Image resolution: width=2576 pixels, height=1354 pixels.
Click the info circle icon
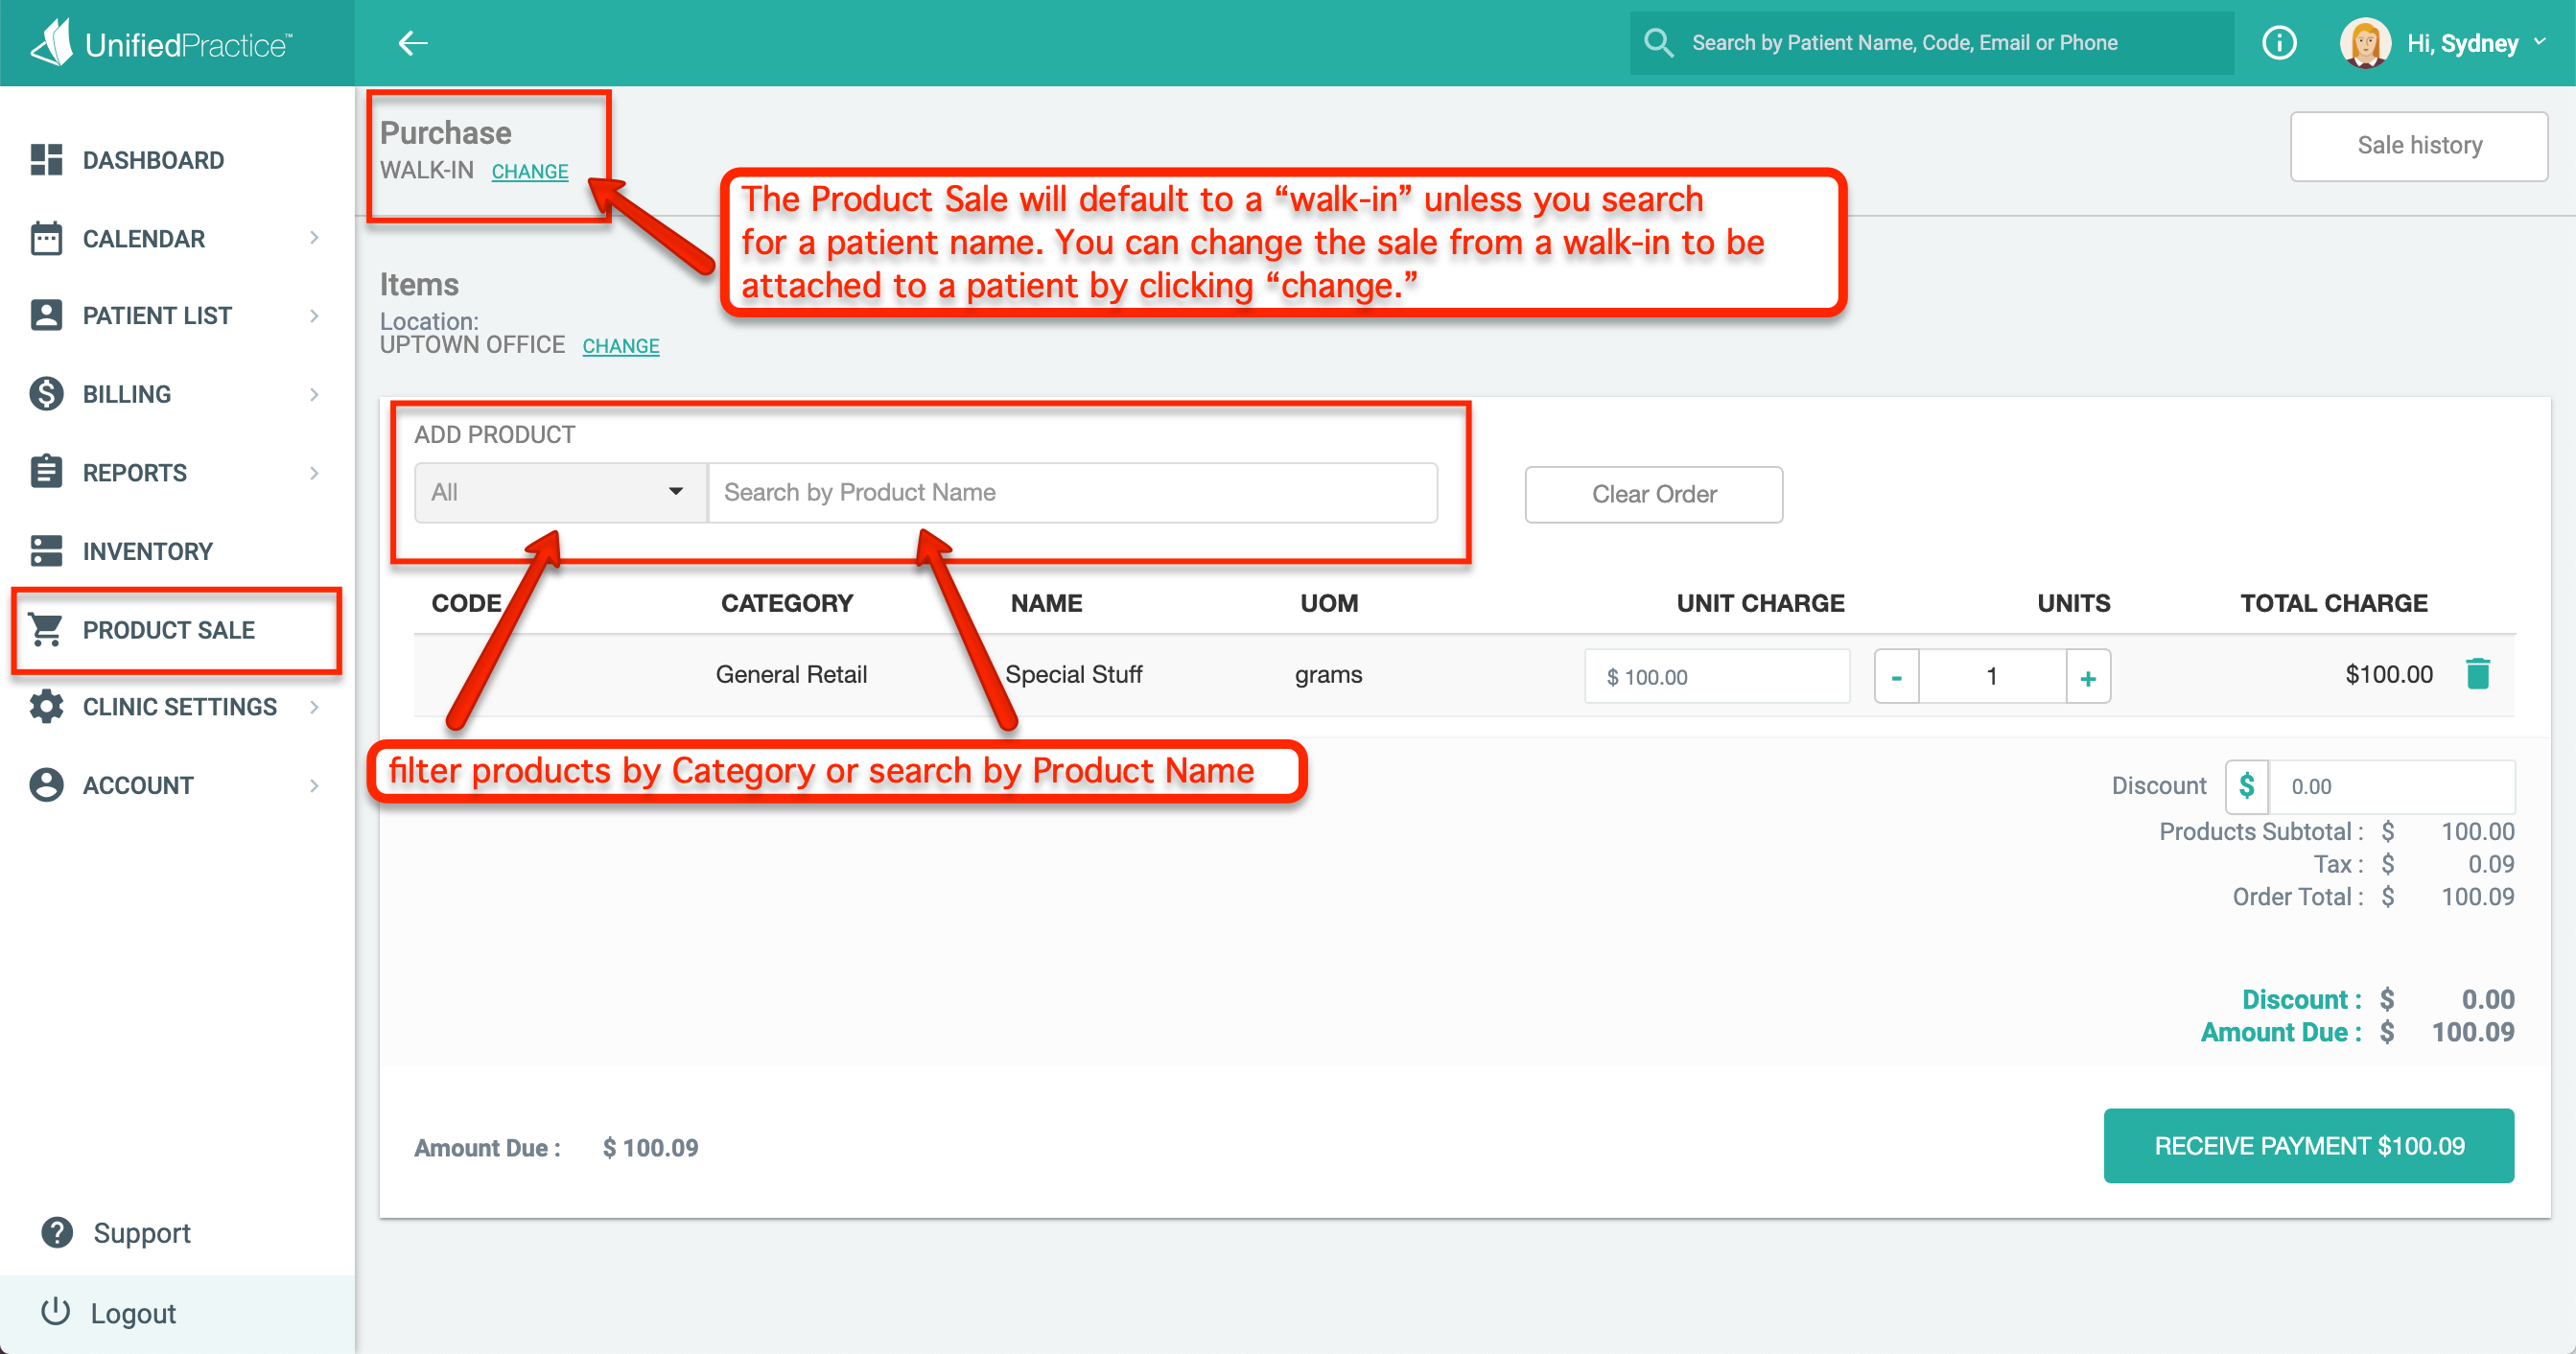tap(2278, 43)
